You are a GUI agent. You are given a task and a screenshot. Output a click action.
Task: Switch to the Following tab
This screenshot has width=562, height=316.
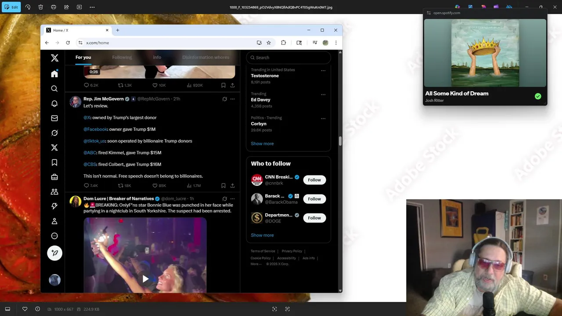coord(122,57)
